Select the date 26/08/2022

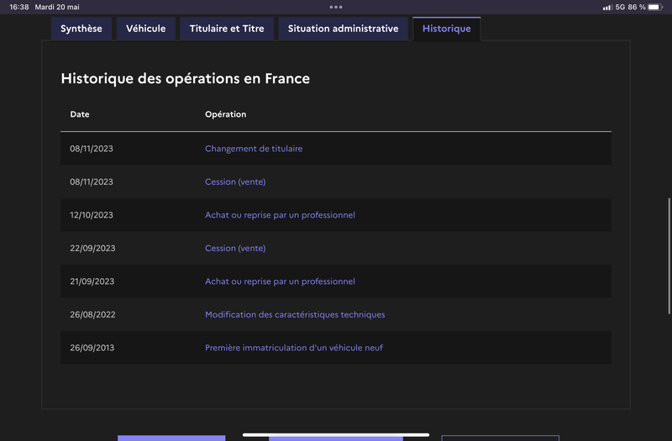click(92, 314)
